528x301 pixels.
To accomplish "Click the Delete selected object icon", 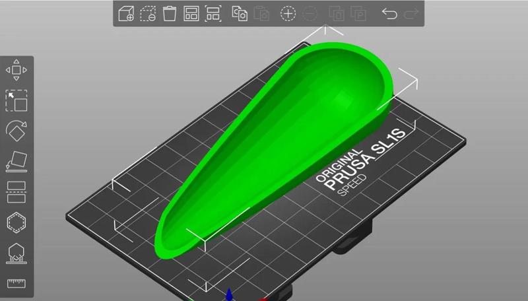I will pos(148,14).
